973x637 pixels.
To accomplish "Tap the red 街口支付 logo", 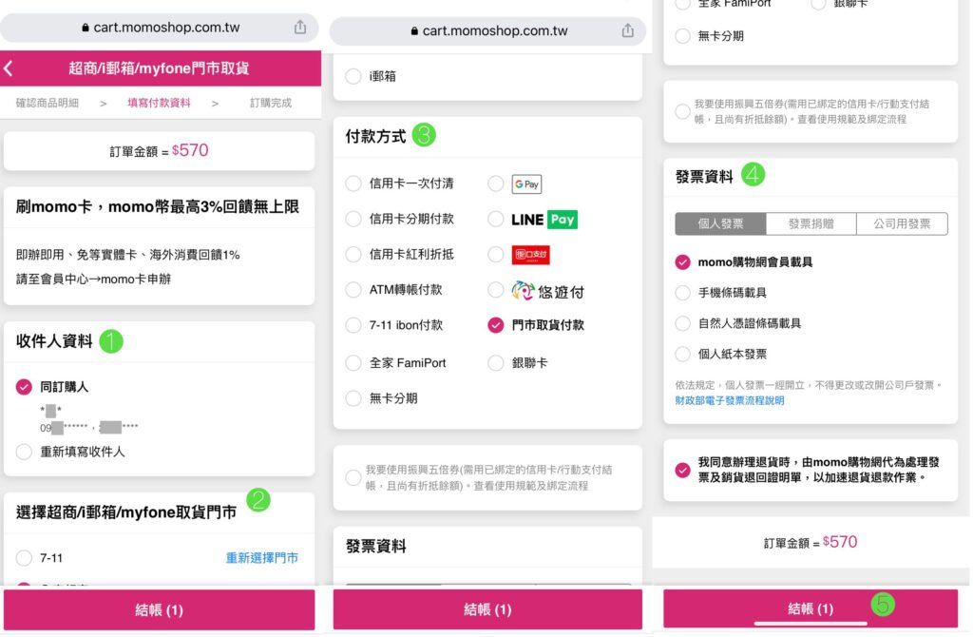I will [530, 255].
